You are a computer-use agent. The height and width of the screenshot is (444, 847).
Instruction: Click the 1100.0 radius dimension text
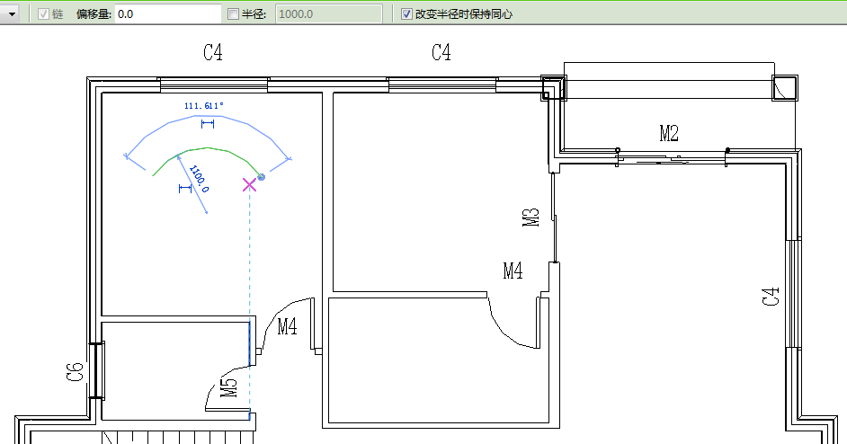click(x=199, y=179)
